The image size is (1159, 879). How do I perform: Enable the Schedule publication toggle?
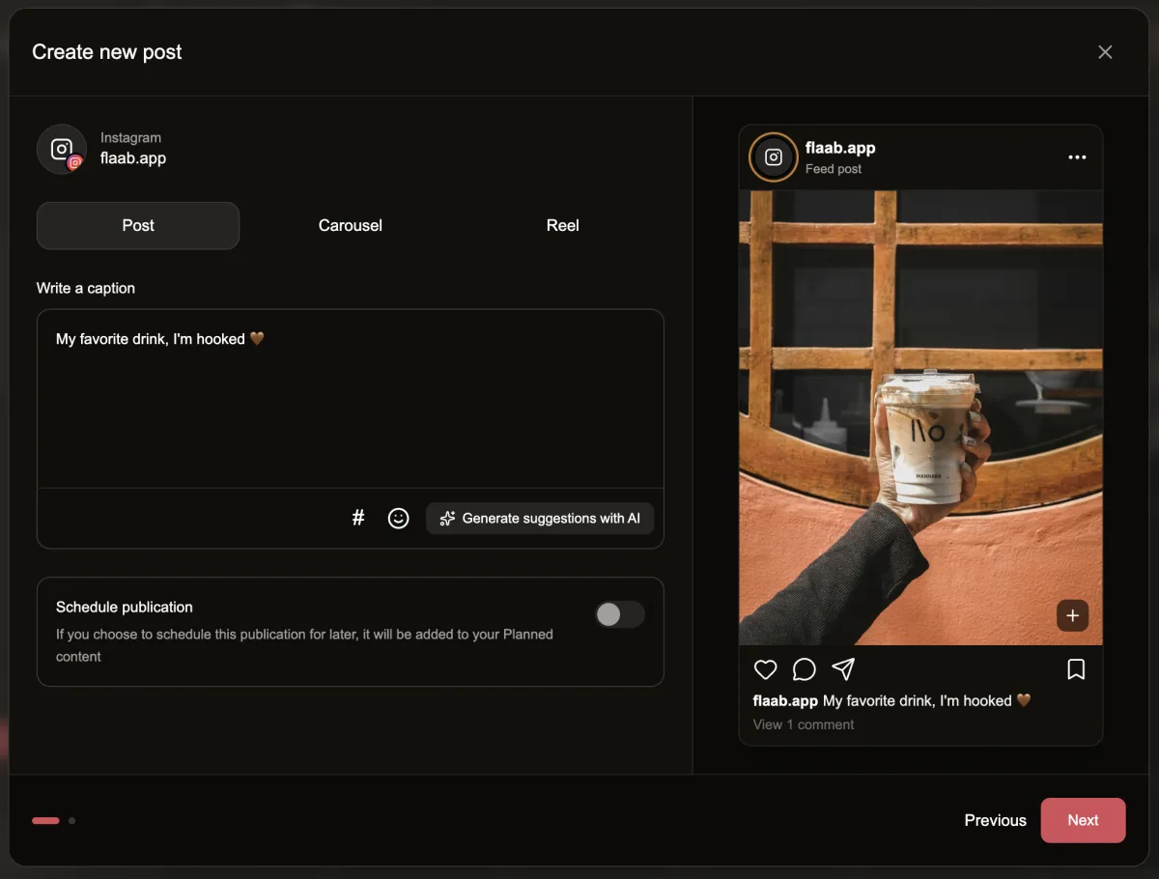pos(619,614)
